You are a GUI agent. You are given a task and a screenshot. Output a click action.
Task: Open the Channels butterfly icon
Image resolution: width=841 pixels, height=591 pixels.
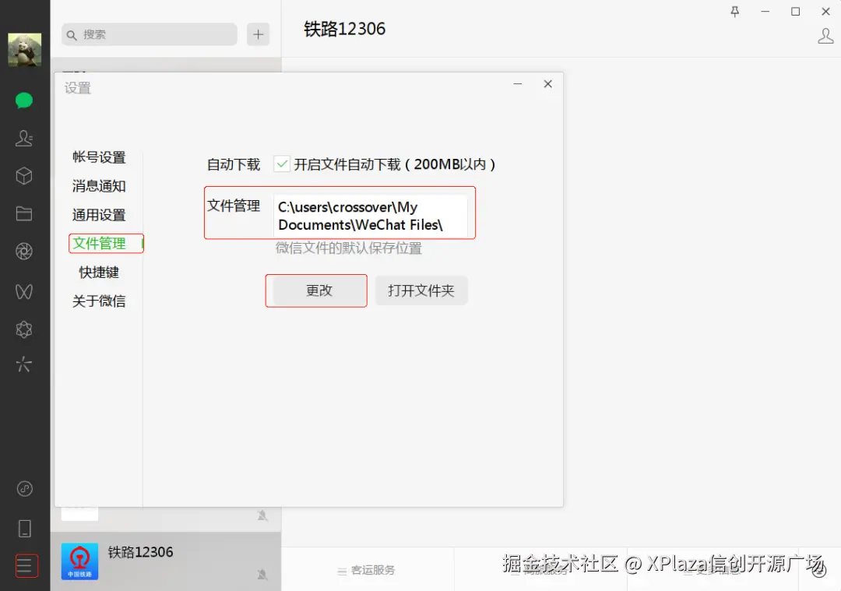(24, 291)
